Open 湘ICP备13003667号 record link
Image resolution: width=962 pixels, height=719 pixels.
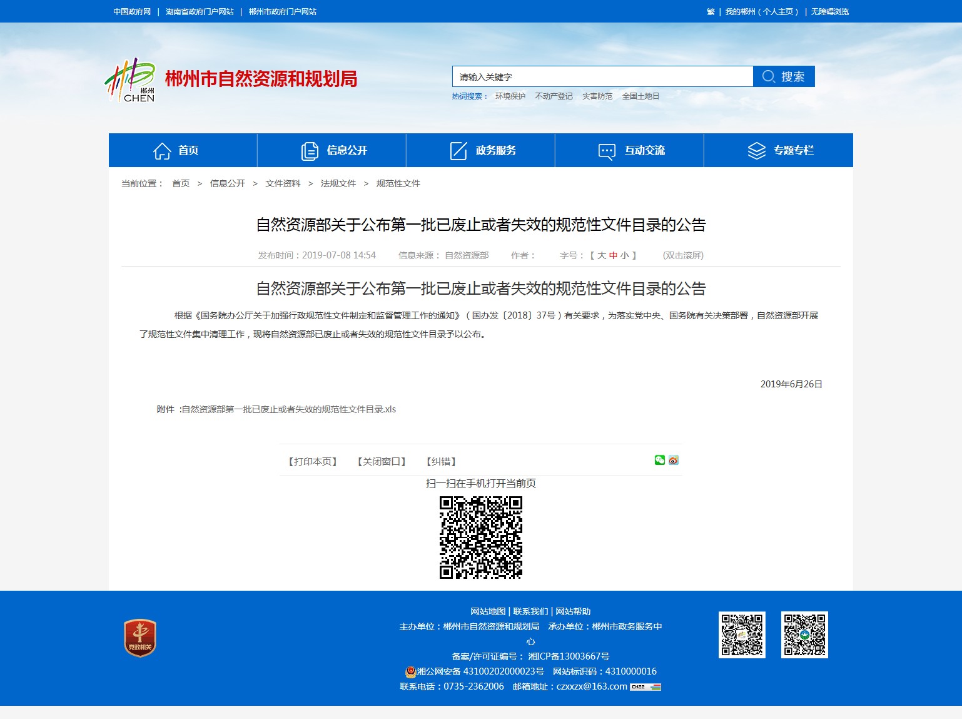(x=569, y=656)
